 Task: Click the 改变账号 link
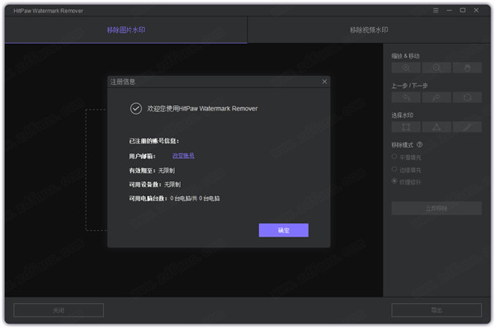pyautogui.click(x=183, y=156)
